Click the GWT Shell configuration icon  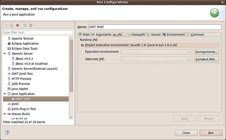13,99
